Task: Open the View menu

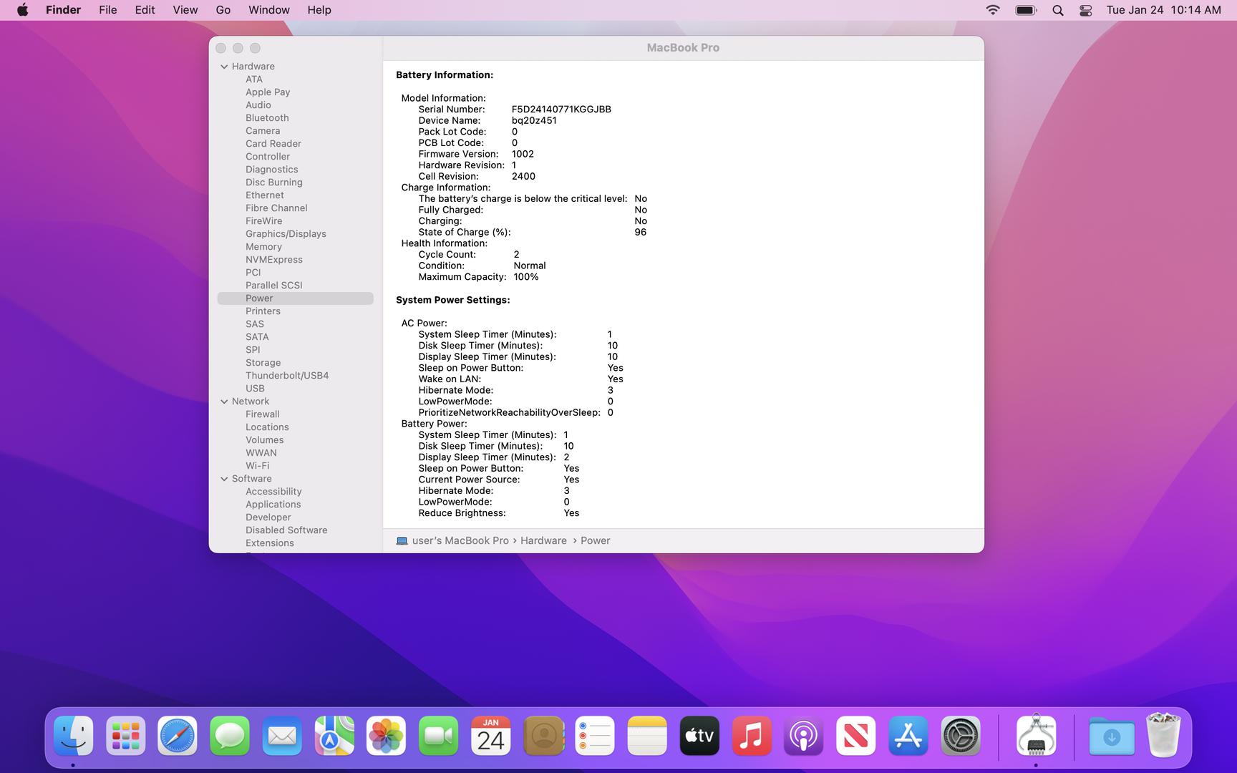Action: click(185, 10)
